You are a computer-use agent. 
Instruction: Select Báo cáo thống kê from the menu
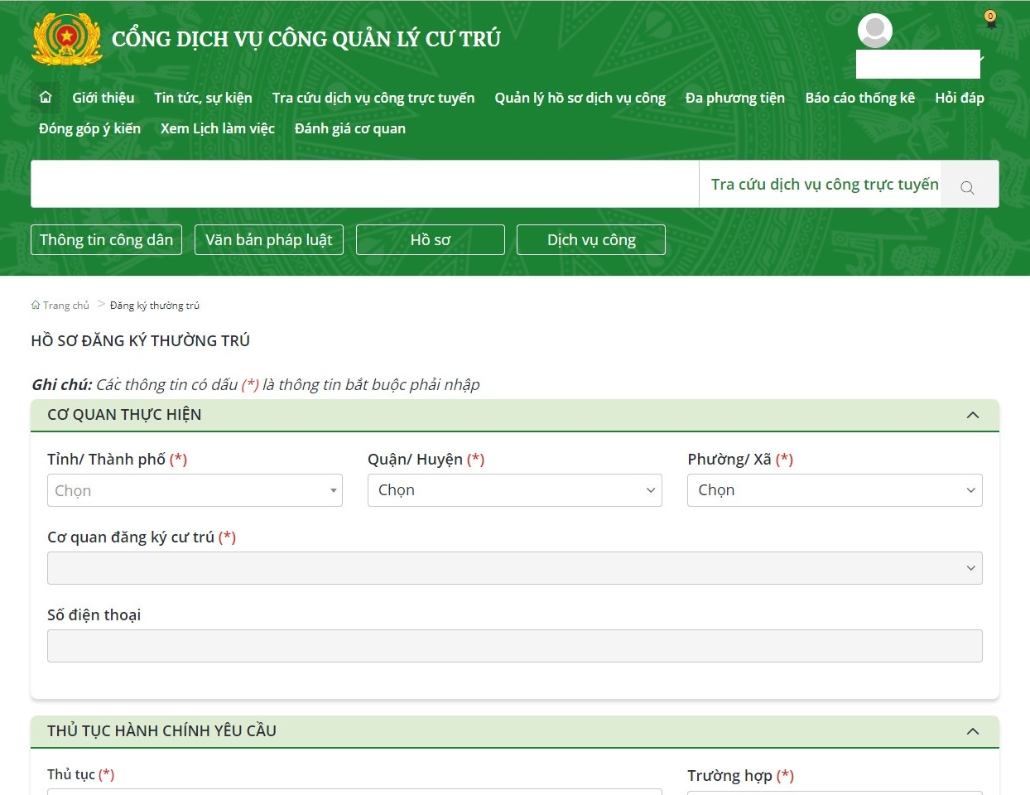(x=859, y=97)
